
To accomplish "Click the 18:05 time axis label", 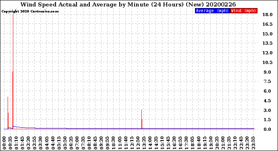I will pos(193,143).
